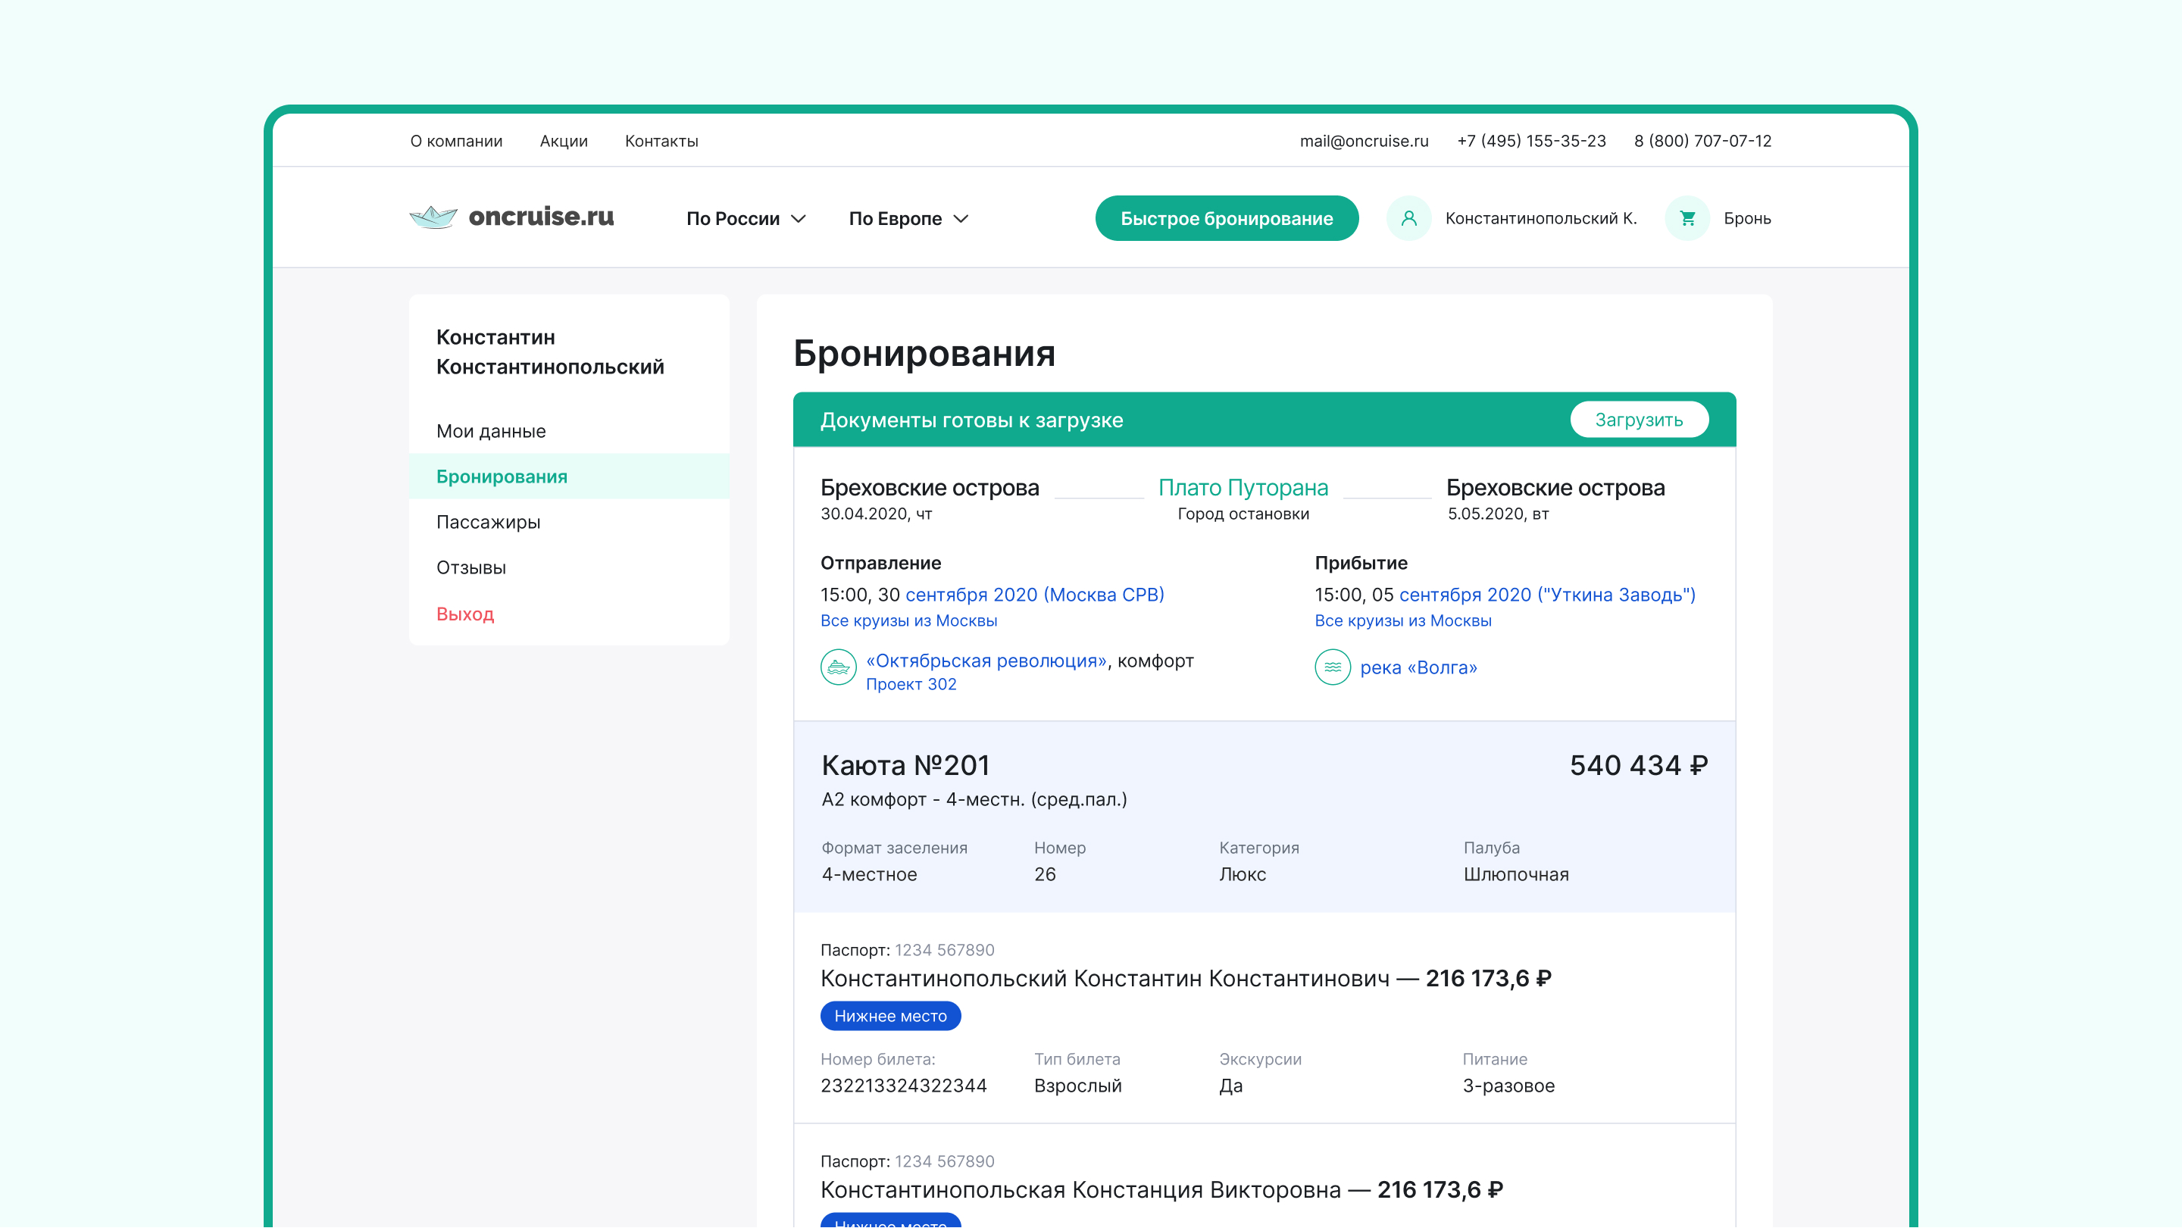Open Отзывы section in sidebar
The image size is (2182, 1228).
(471, 567)
